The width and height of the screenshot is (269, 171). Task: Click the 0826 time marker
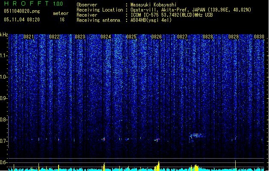(157, 37)
